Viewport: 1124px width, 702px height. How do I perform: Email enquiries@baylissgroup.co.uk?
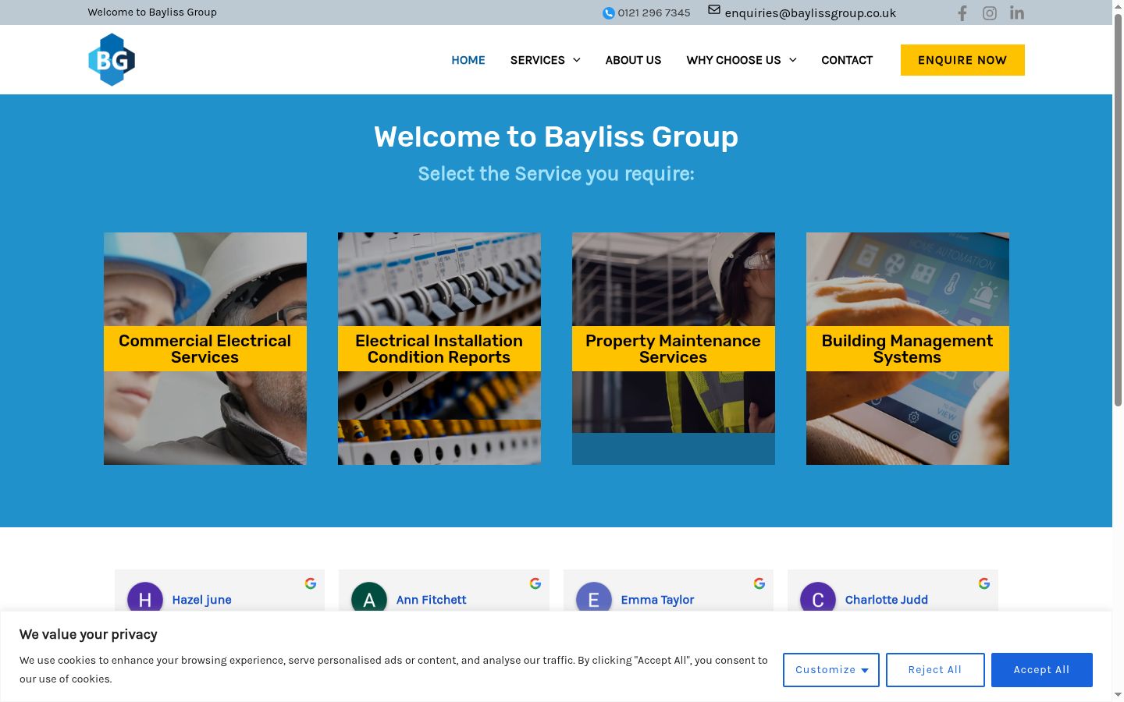(810, 13)
